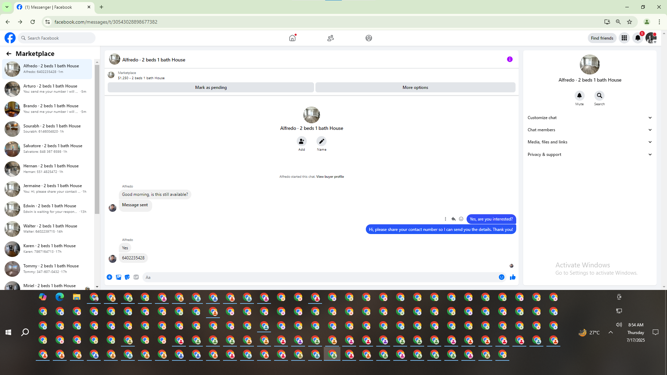Mute this conversation with the bell icon
This screenshot has height=375, width=667.
click(x=579, y=95)
